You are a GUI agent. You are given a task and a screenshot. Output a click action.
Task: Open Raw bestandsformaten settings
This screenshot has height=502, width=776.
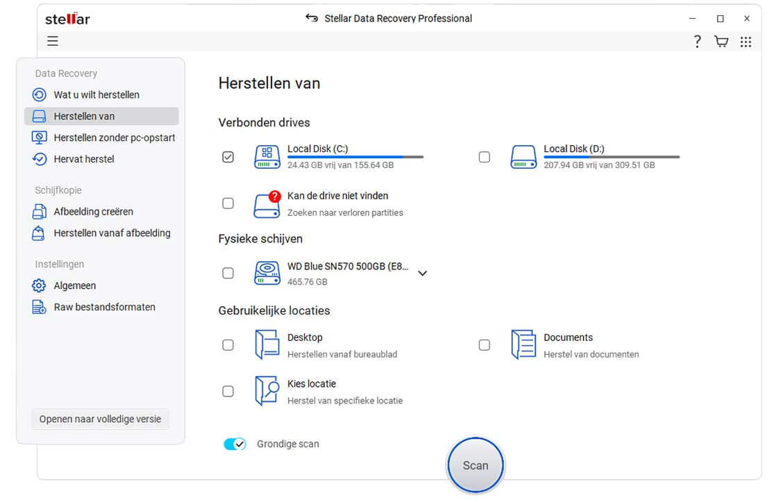click(104, 308)
